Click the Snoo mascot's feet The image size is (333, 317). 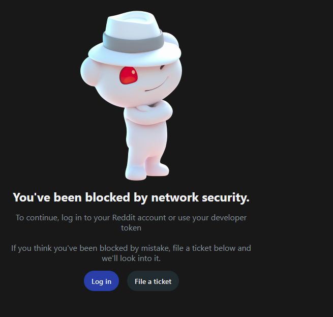pyautogui.click(x=147, y=170)
